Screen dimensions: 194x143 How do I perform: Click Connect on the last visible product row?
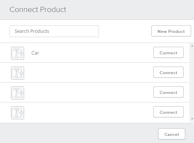(x=168, y=112)
